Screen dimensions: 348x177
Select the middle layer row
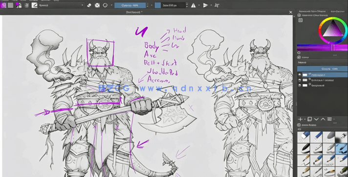[x=322, y=80]
